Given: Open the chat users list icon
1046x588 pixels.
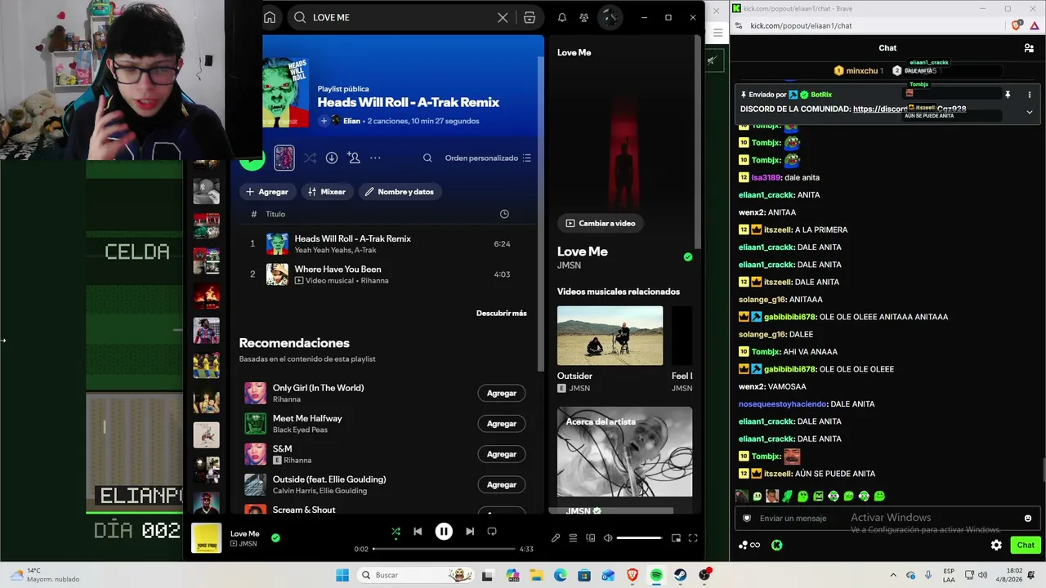Looking at the screenshot, I should [x=1029, y=48].
